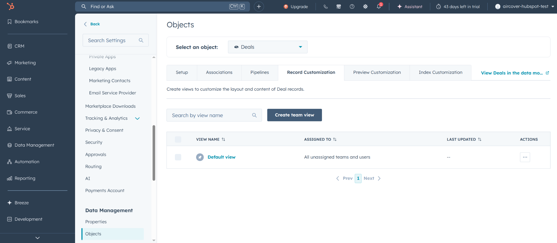Switch to the Pipelines tab

coord(260,72)
